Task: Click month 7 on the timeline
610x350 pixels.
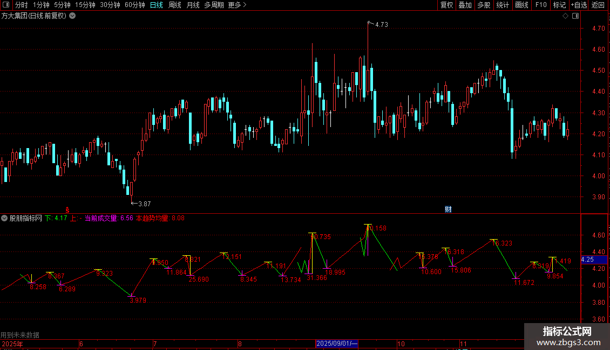Action: tap(155, 344)
